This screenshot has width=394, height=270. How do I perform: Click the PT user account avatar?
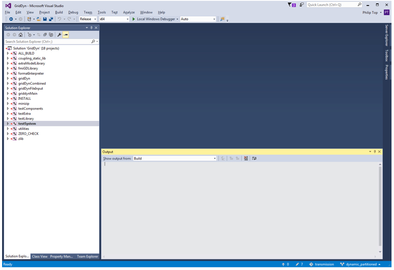point(387,12)
